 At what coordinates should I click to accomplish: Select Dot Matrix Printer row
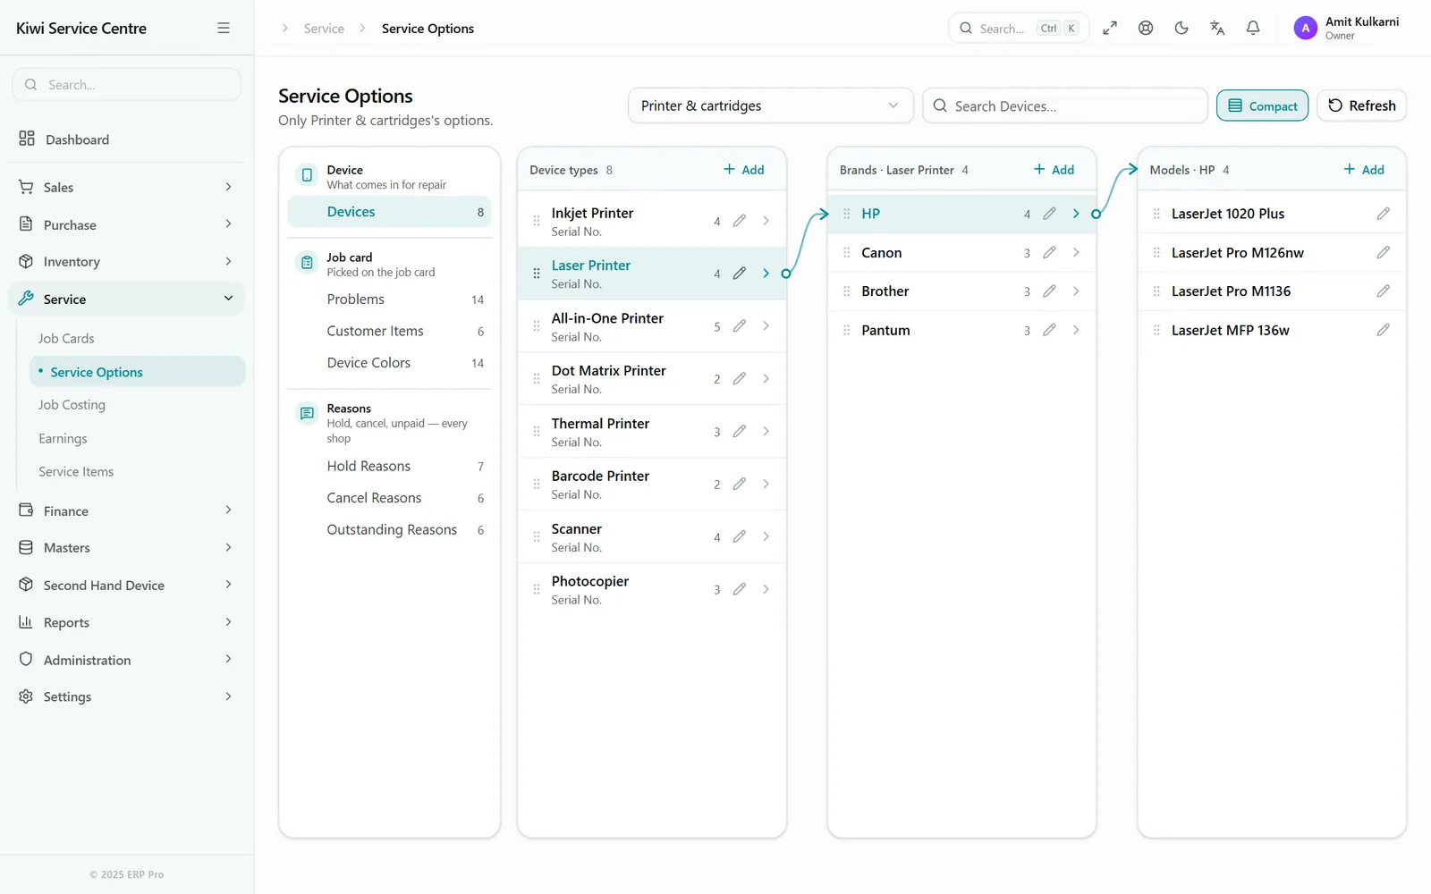[x=652, y=379]
